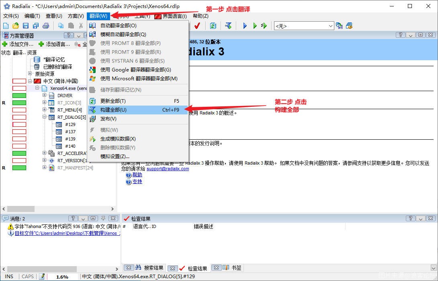Click the 目标文件 path link in messages
The width and height of the screenshot is (438, 281).
[x=68, y=233]
